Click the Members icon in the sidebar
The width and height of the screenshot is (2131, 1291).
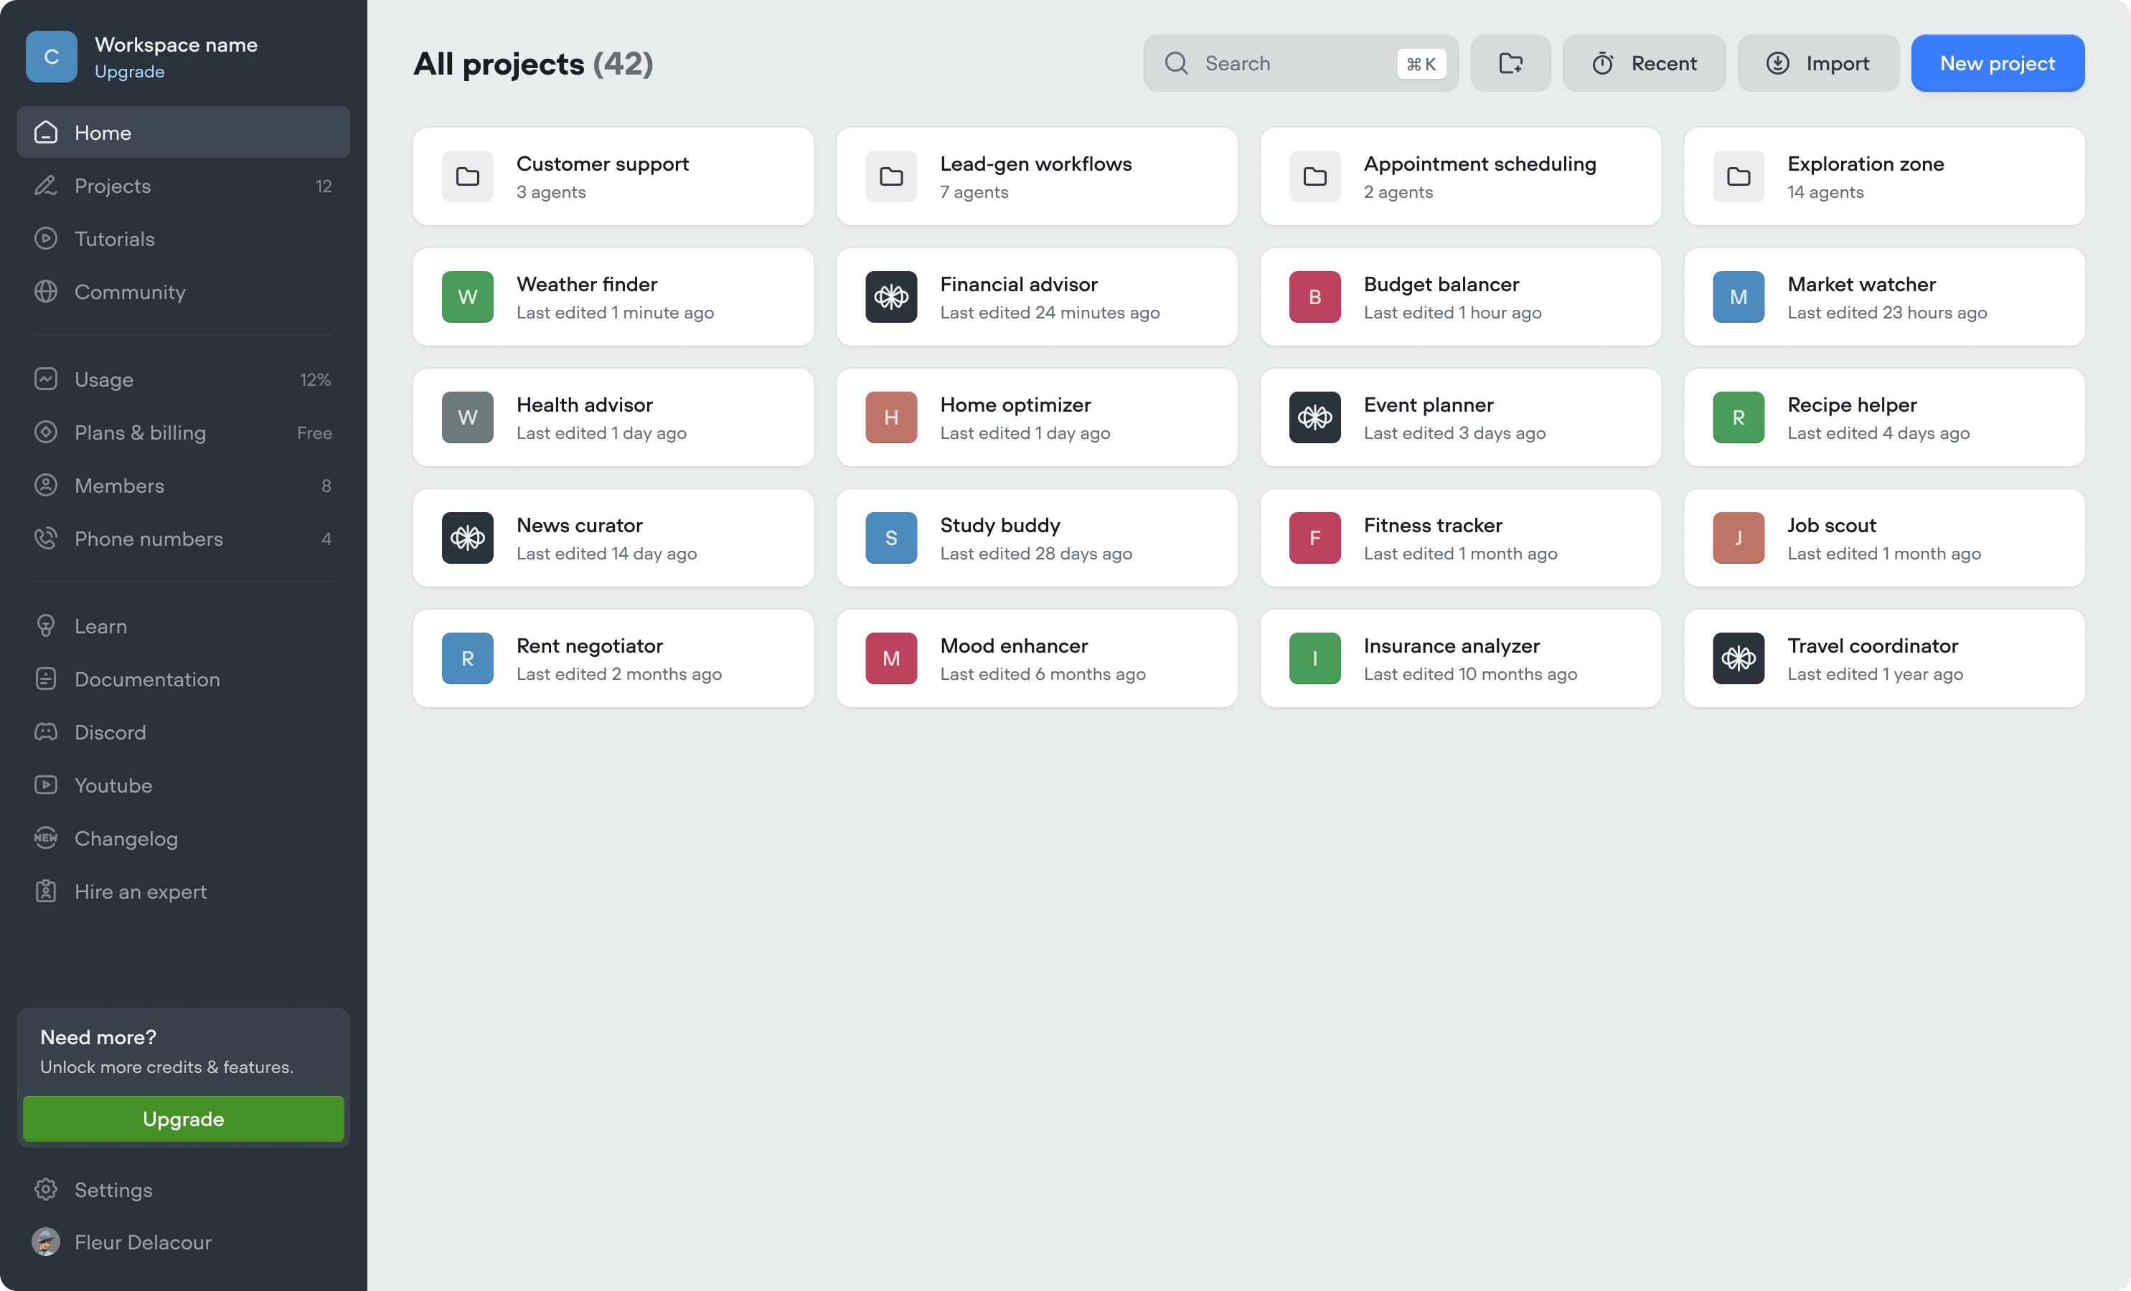pos(46,485)
